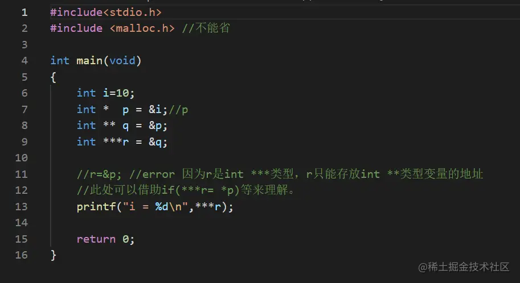Click the i=10; statement
This screenshot has height=283, width=520.
[118, 93]
